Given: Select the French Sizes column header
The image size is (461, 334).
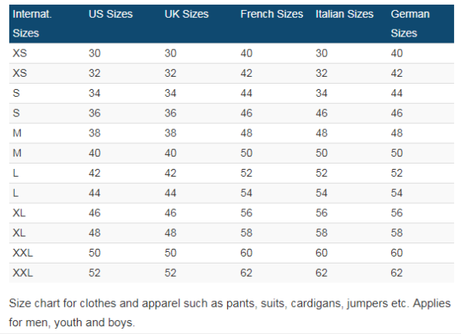Looking at the screenshot, I should pos(272,14).
